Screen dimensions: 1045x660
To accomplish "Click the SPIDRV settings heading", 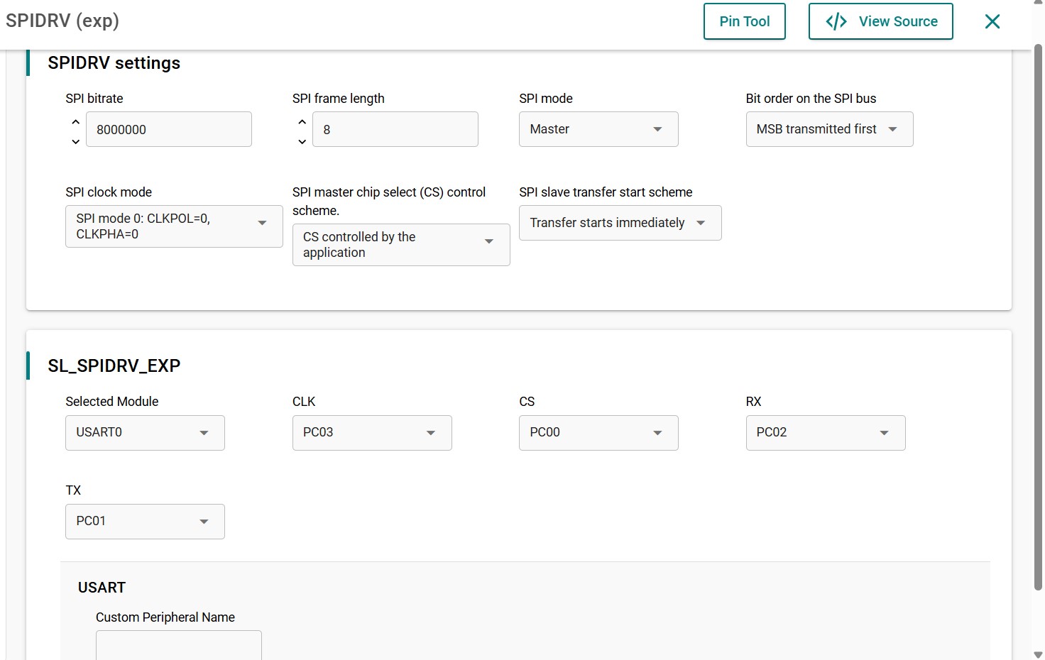I will (x=114, y=63).
